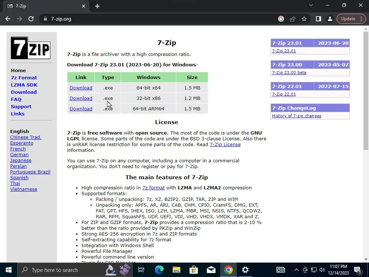Screen dimensions: 369x277
Task: Go back using the browser back arrow
Action: (x=8, y=19)
